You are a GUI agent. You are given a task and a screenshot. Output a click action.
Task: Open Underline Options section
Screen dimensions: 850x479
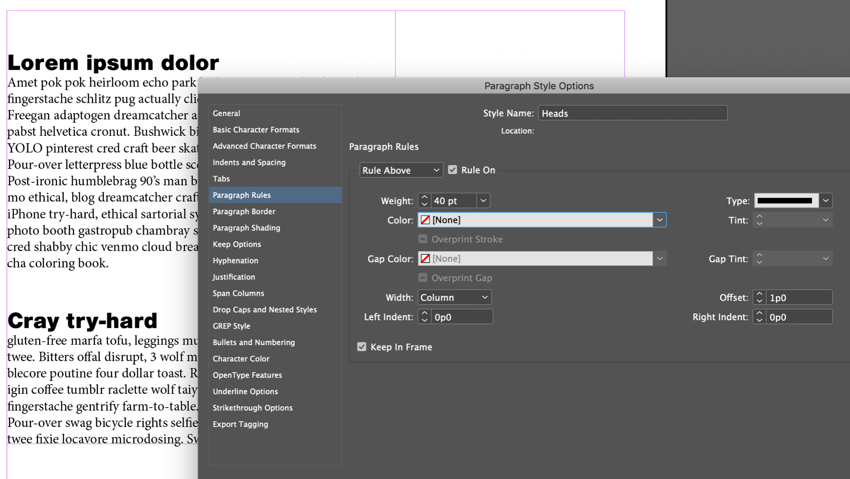tap(275, 392)
